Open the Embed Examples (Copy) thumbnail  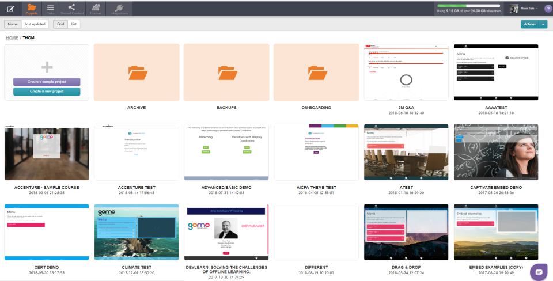click(496, 232)
